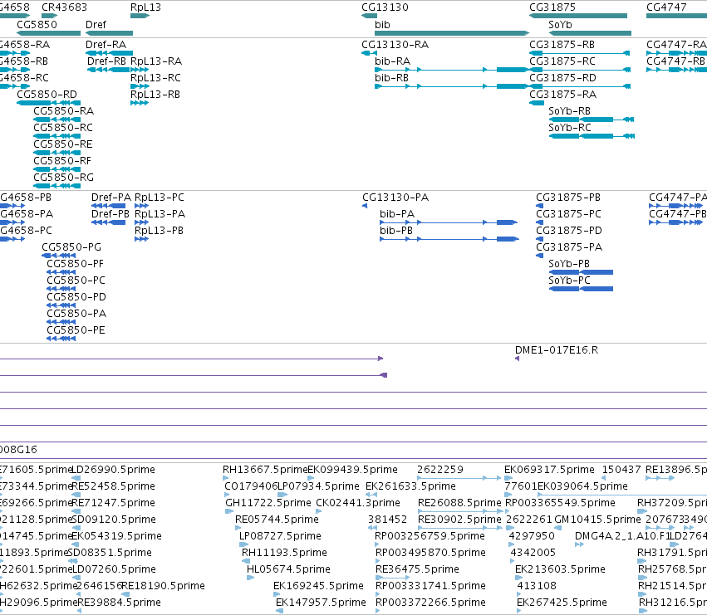Click protein label RpL13-PC

[x=160, y=197]
